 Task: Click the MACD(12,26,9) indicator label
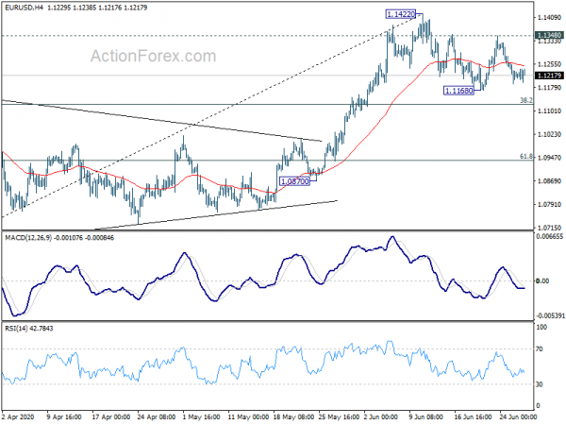(28, 238)
